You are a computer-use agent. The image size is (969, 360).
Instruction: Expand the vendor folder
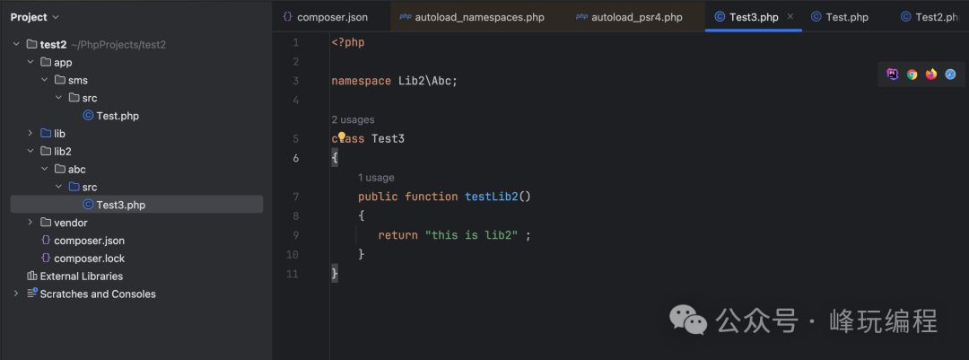[31, 223]
